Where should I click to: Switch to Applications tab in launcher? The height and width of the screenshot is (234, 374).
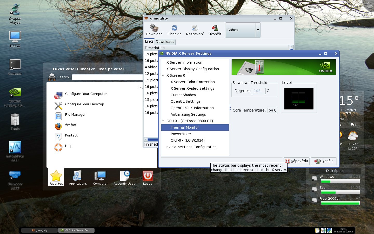[x=78, y=178]
